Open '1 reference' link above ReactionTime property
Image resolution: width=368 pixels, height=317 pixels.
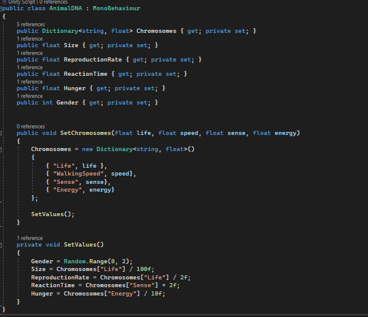(30, 67)
